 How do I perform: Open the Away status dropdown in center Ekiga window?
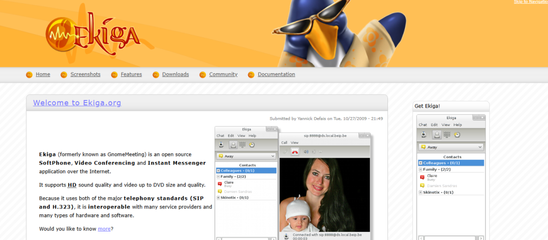pyautogui.click(x=246, y=156)
